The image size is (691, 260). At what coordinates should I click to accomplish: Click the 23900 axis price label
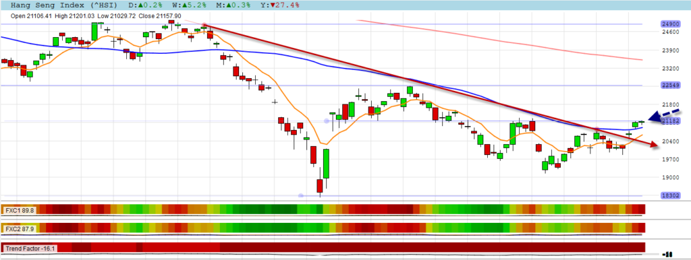670,51
